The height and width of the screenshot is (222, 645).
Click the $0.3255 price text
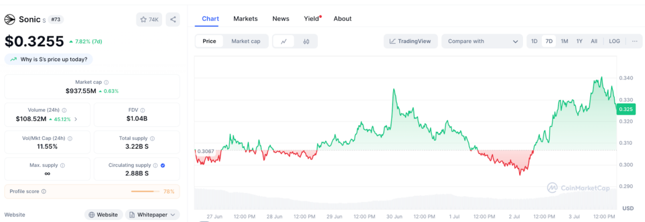point(34,41)
